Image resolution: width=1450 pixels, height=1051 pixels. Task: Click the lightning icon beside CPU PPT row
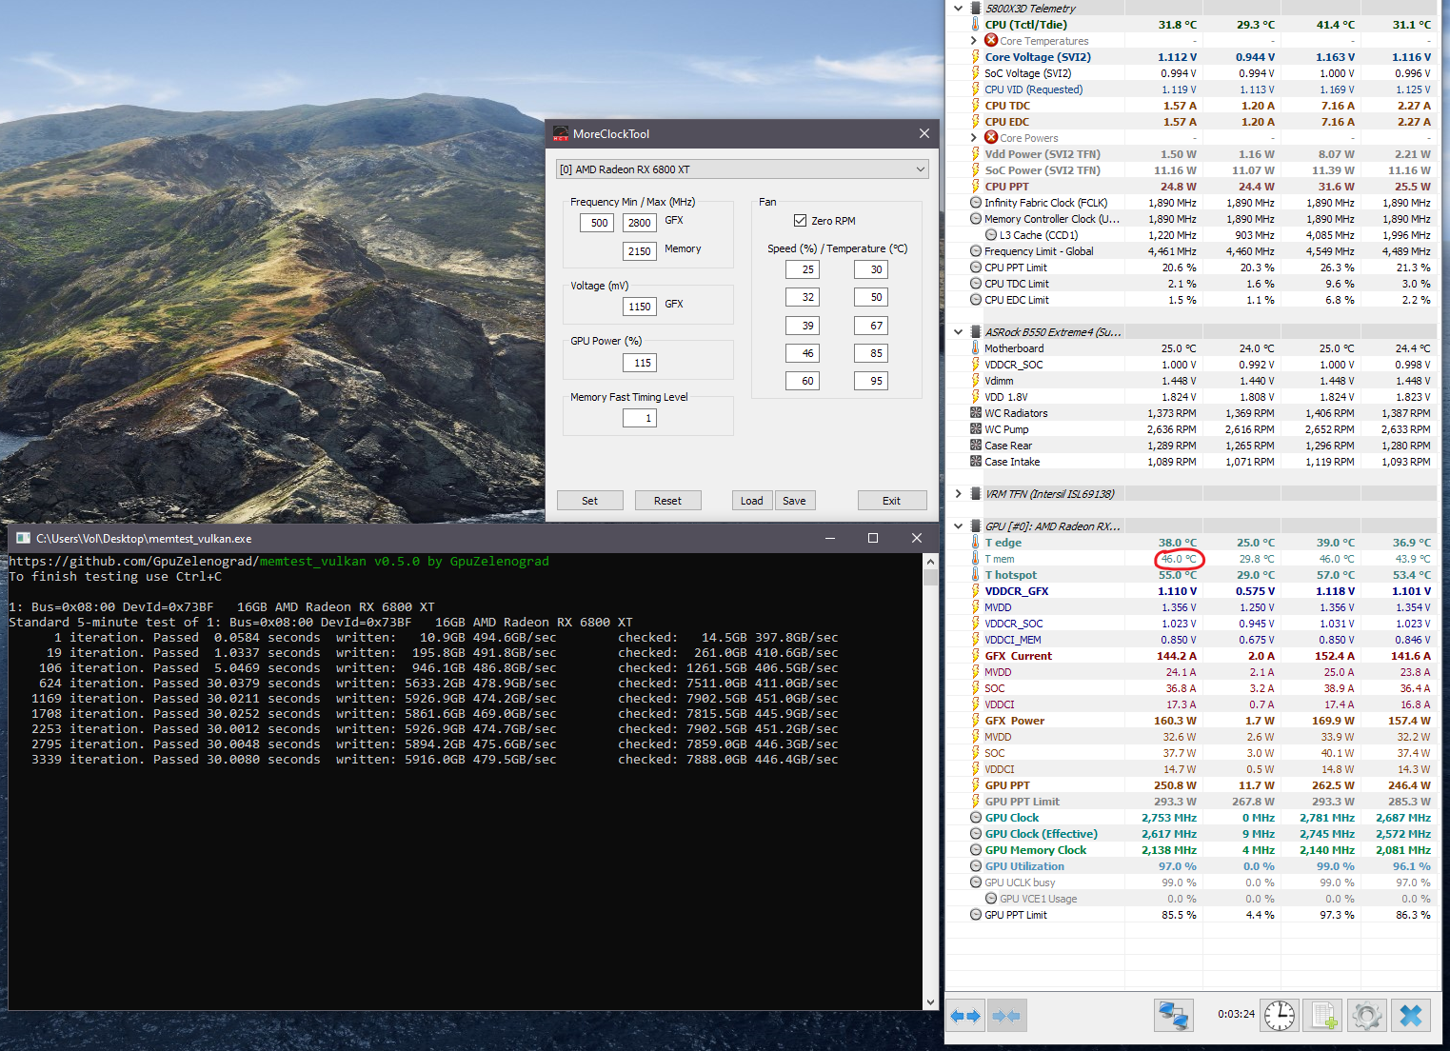(975, 187)
